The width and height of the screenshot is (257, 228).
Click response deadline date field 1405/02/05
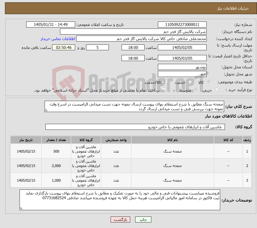[x=182, y=47]
